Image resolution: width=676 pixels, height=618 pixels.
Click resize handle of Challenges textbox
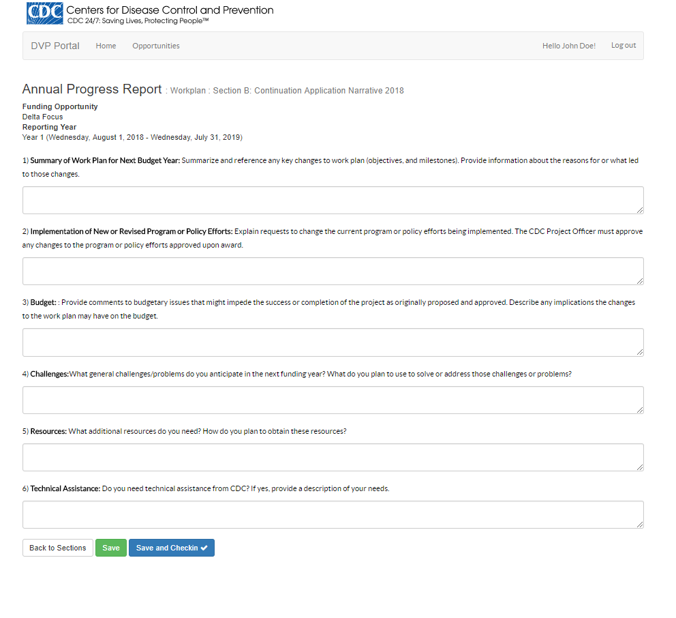pyautogui.click(x=640, y=409)
